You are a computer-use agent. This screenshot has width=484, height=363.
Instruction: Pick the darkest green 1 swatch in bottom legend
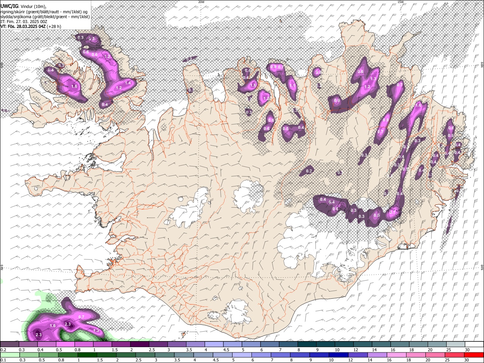(87, 355)
